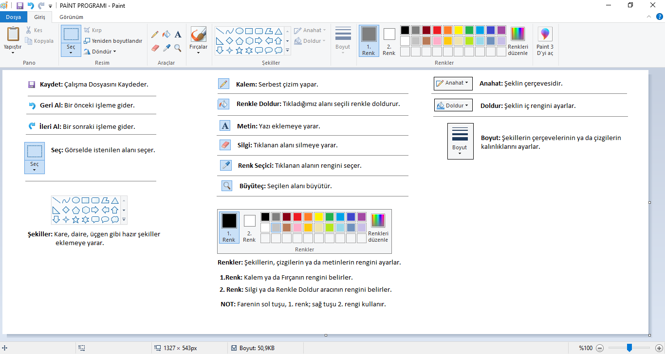Click the zoom slider handle in status bar
Viewport: 665px width, 354px height.
click(x=629, y=348)
